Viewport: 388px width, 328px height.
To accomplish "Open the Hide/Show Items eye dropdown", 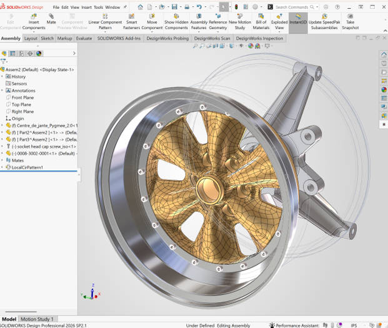I will pos(242,46).
